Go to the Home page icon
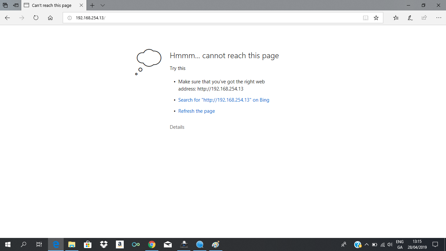The height and width of the screenshot is (251, 446). 50,18
